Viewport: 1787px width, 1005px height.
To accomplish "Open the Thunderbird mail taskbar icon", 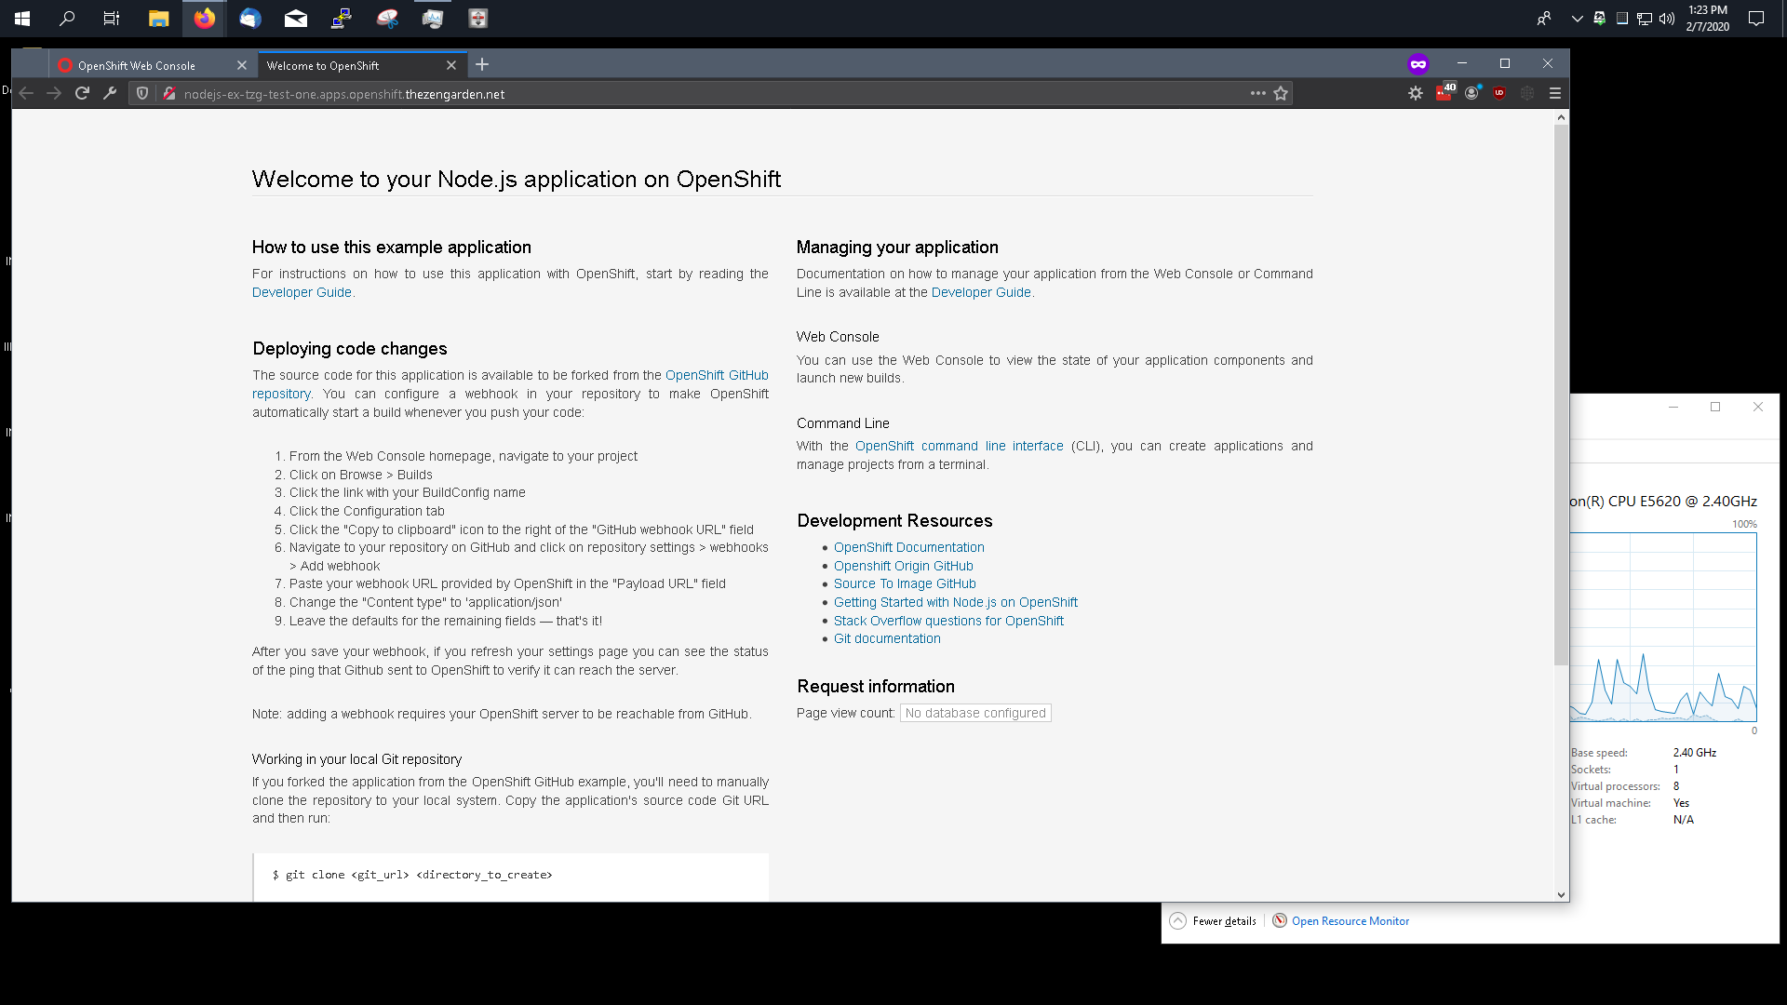I will tap(250, 18).
